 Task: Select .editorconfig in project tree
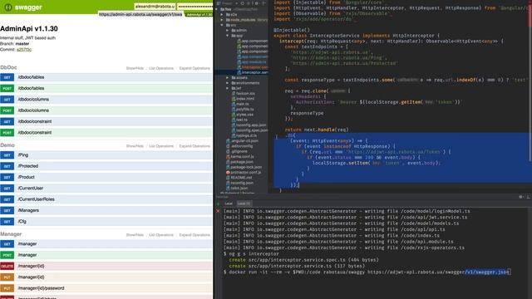point(242,146)
